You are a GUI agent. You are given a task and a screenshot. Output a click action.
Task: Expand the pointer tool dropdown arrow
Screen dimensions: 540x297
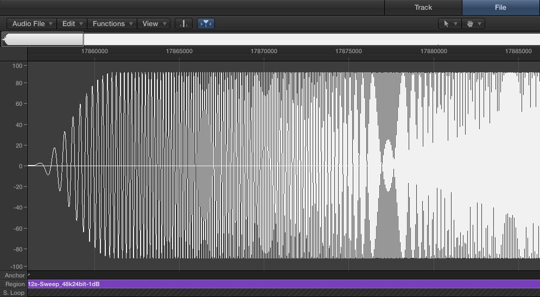[456, 24]
